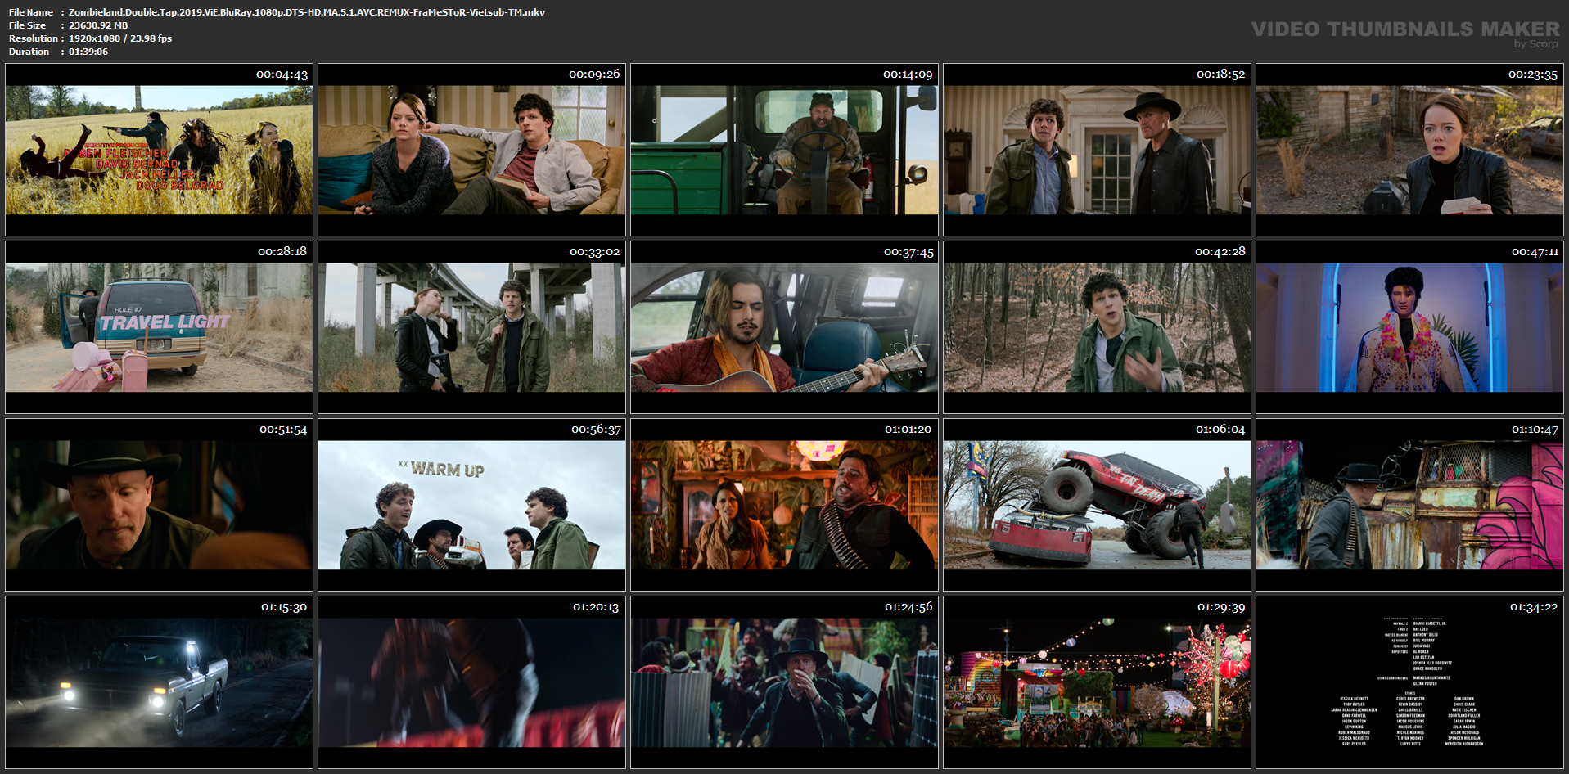
Task: Select the crowd thumbnail at 01:24:56
Action: (x=784, y=682)
